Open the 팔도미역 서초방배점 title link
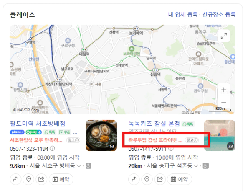 (x=38, y=124)
